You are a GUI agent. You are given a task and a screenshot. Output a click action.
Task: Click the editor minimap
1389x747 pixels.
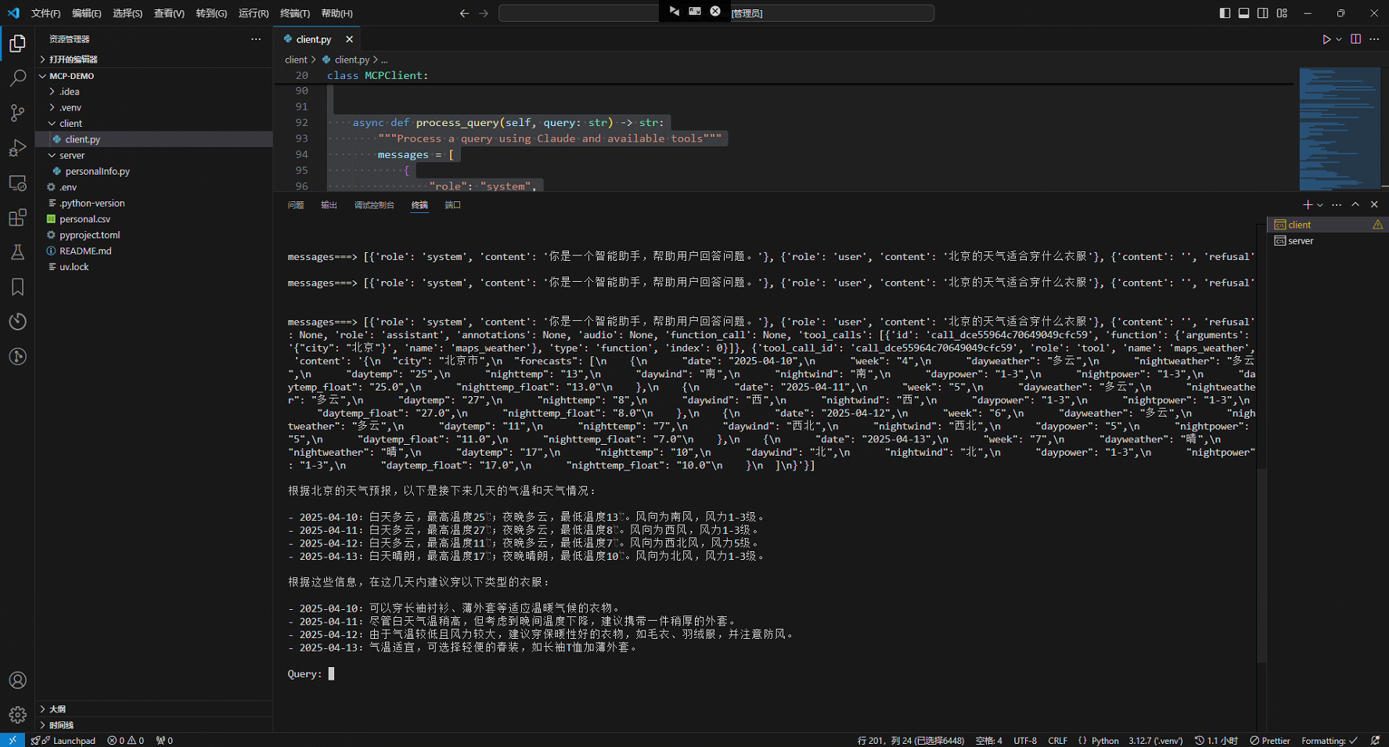(1340, 128)
